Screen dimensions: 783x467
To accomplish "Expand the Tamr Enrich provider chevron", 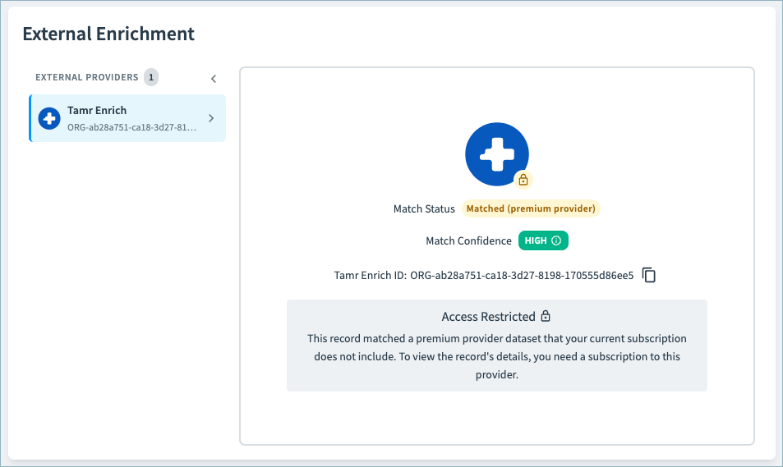I will tap(211, 118).
